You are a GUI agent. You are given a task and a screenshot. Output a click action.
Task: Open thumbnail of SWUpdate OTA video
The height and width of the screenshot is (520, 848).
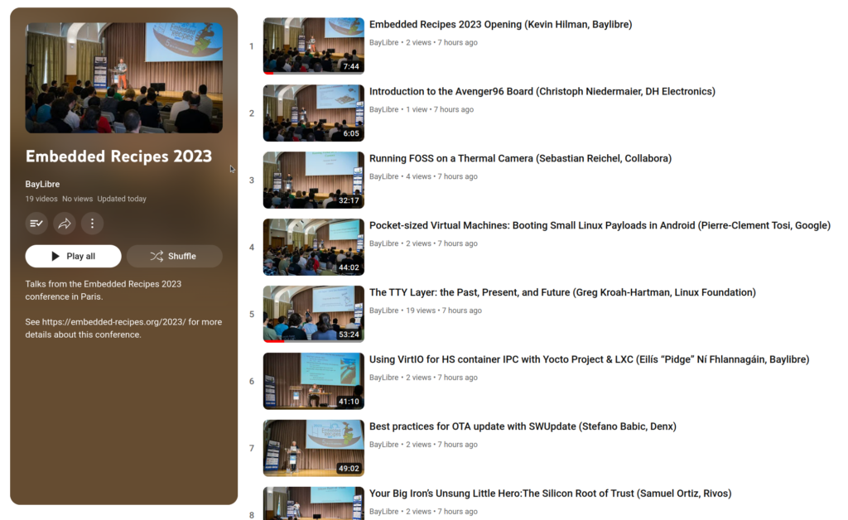tap(314, 448)
